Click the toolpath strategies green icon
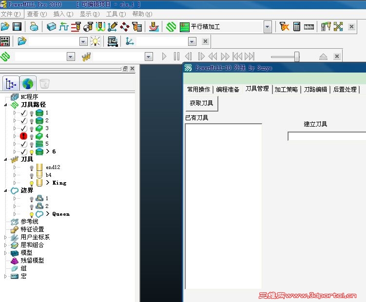This screenshot has width=366, height=302. coord(171,27)
